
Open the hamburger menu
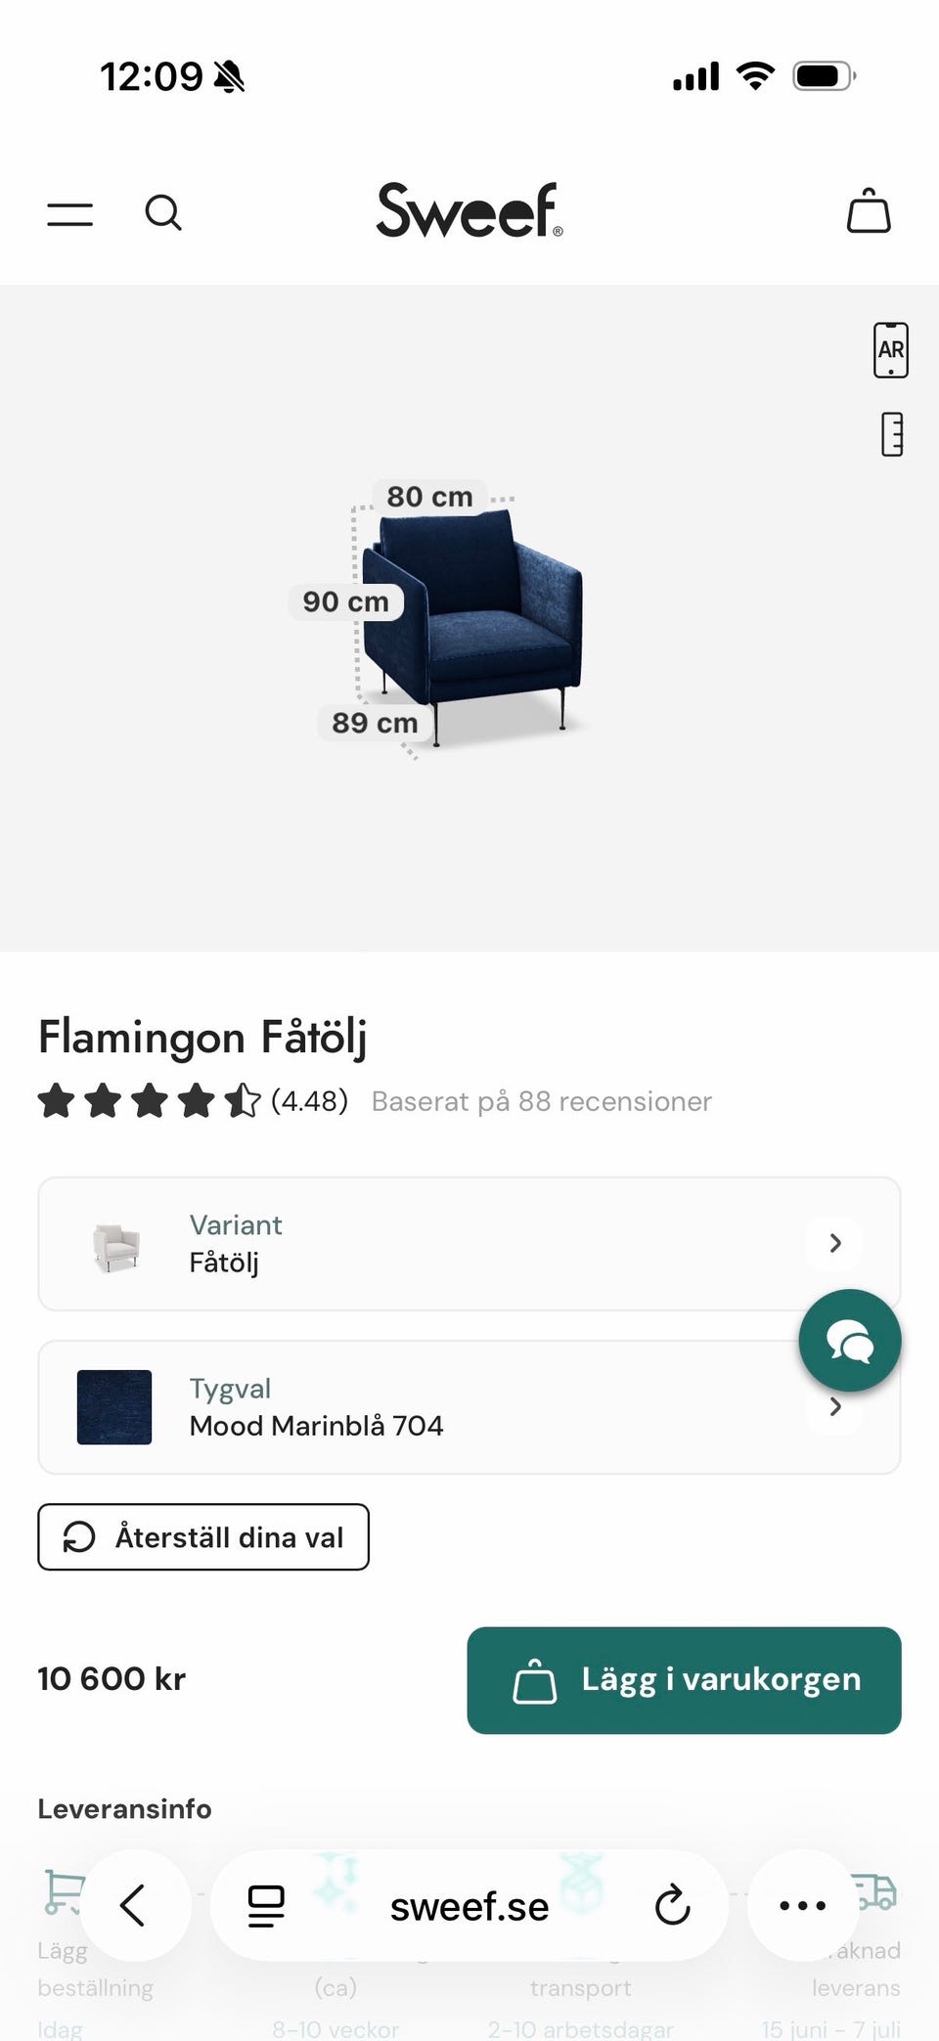pos(70,214)
